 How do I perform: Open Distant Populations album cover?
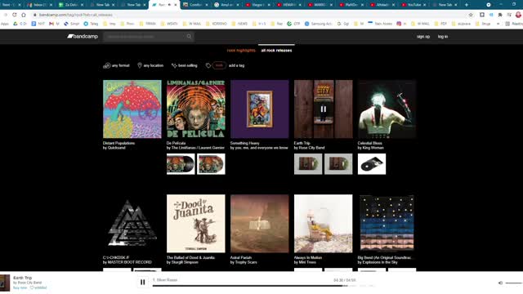click(x=132, y=109)
